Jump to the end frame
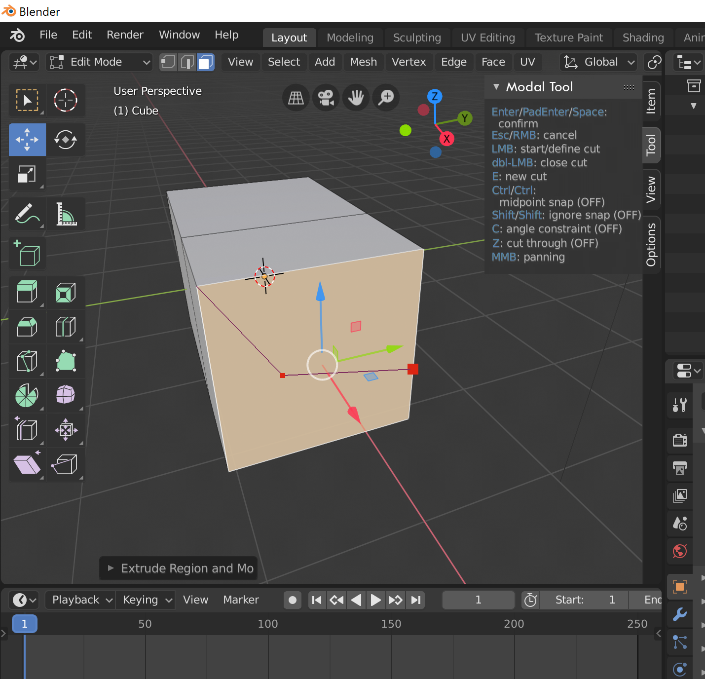This screenshot has width=705, height=679. [x=416, y=600]
